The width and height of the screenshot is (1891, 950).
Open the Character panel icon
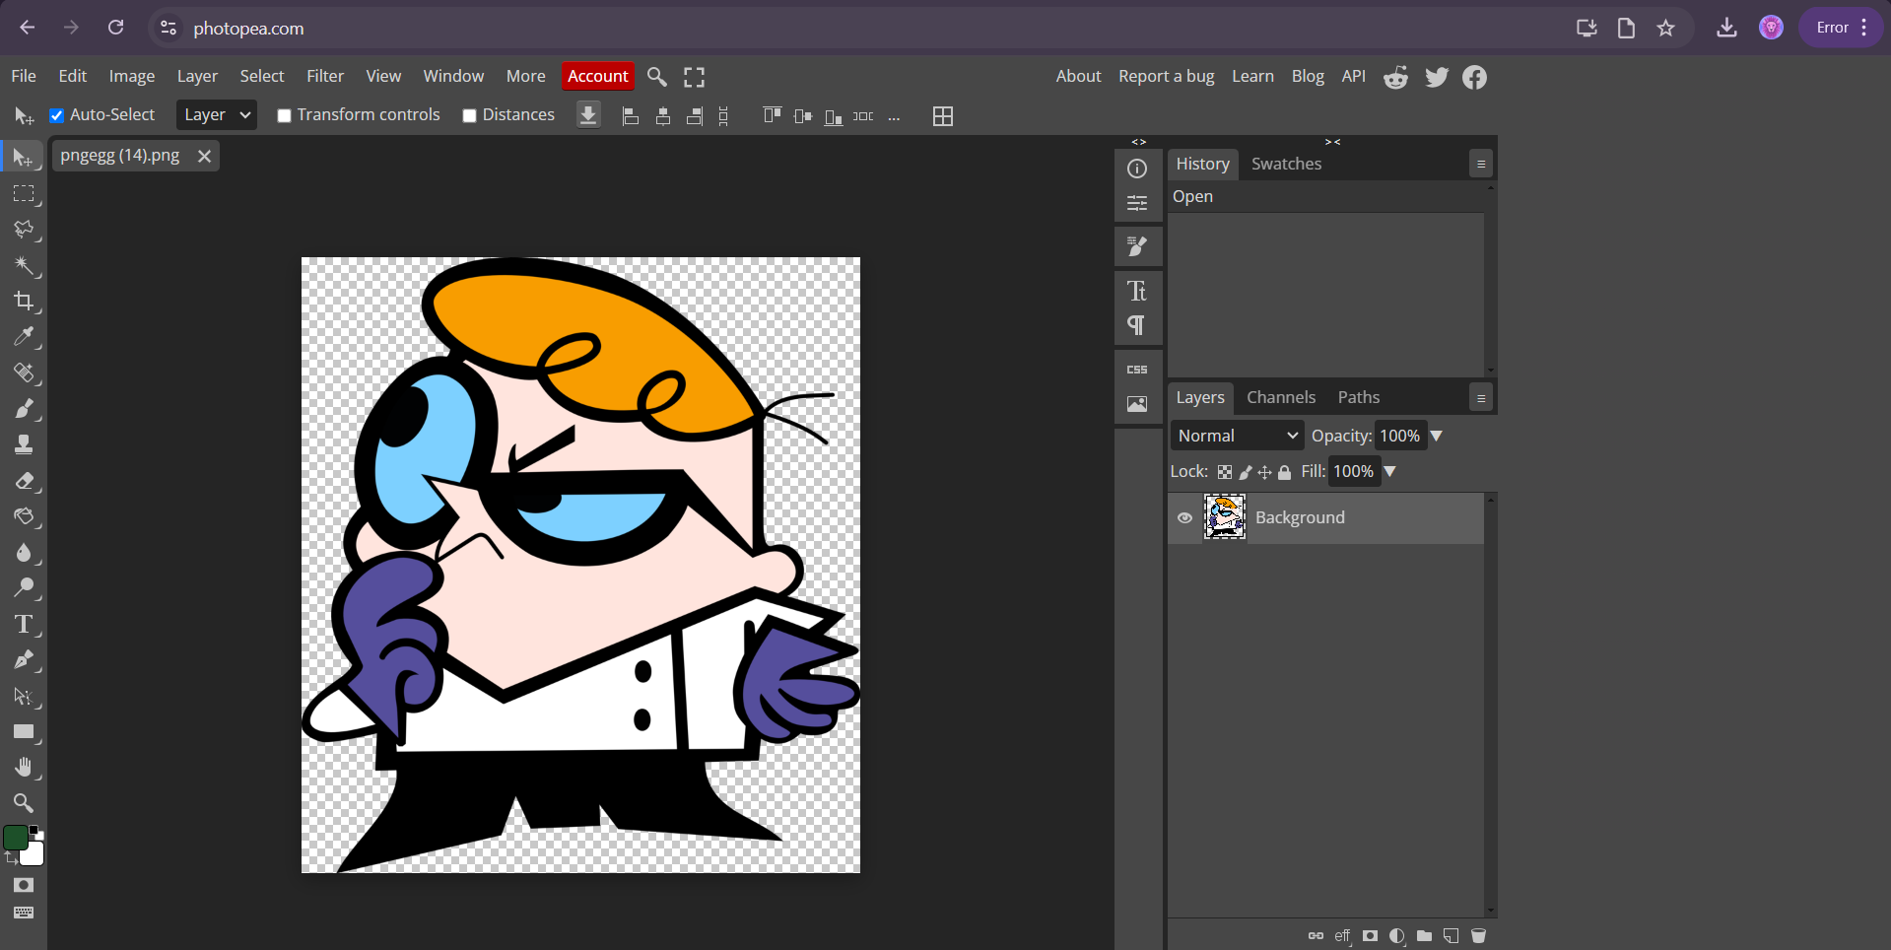[1137, 291]
